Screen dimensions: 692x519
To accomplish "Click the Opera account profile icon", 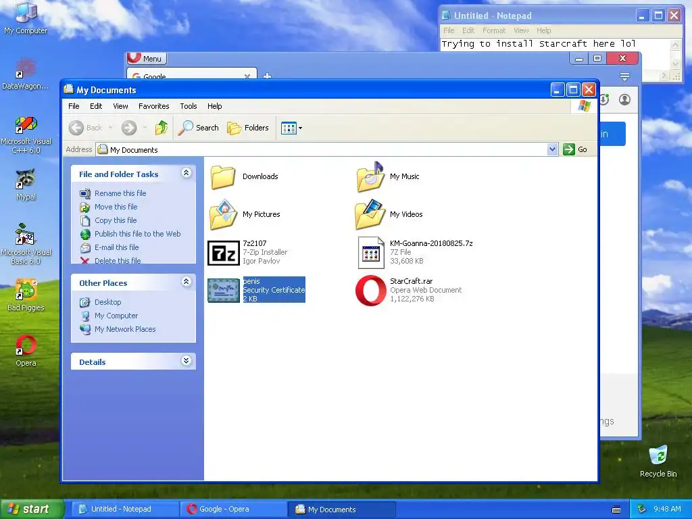I will point(624,100).
